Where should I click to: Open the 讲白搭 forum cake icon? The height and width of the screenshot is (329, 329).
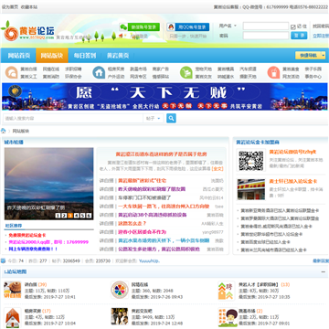click(12, 290)
